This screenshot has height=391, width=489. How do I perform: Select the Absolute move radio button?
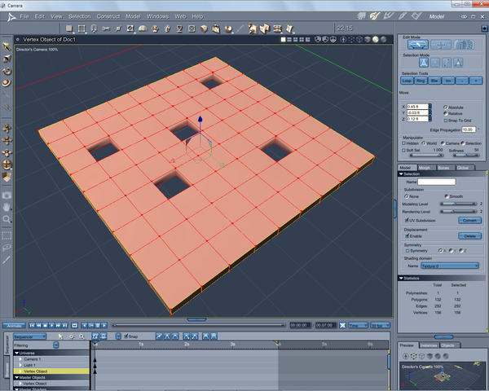(445, 107)
